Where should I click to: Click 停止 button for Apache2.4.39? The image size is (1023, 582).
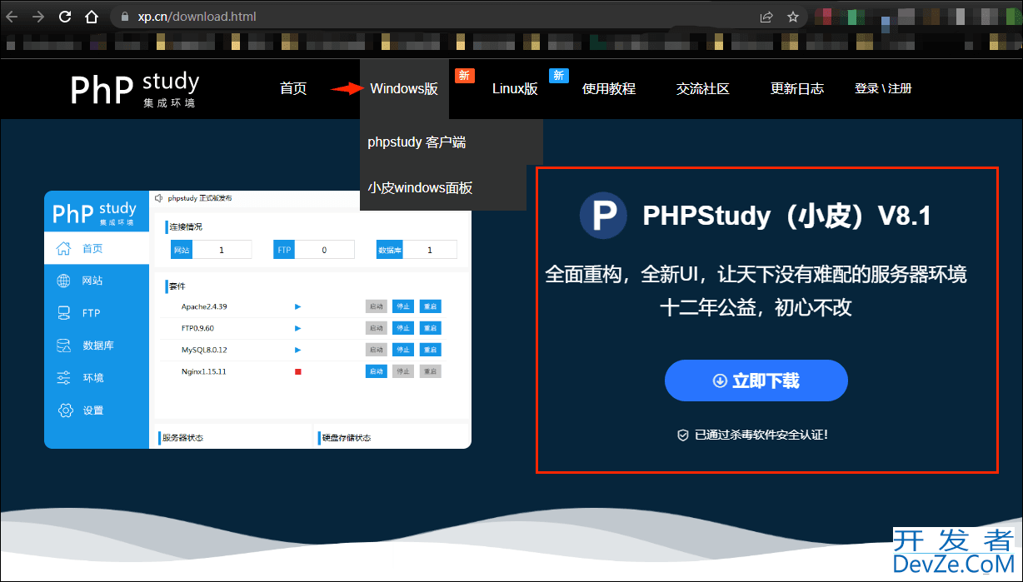pos(403,306)
